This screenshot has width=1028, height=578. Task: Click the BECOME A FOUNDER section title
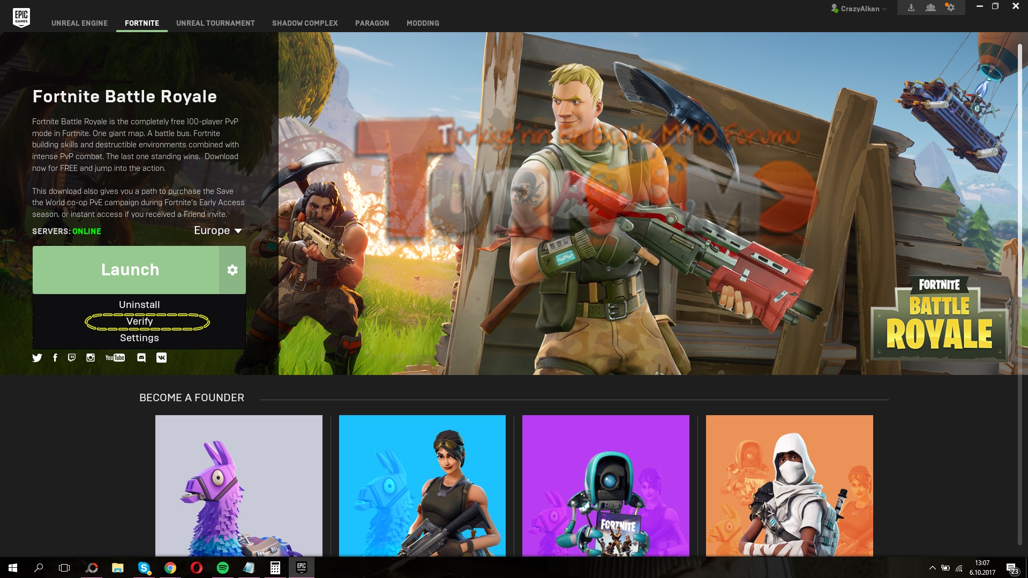tap(192, 397)
